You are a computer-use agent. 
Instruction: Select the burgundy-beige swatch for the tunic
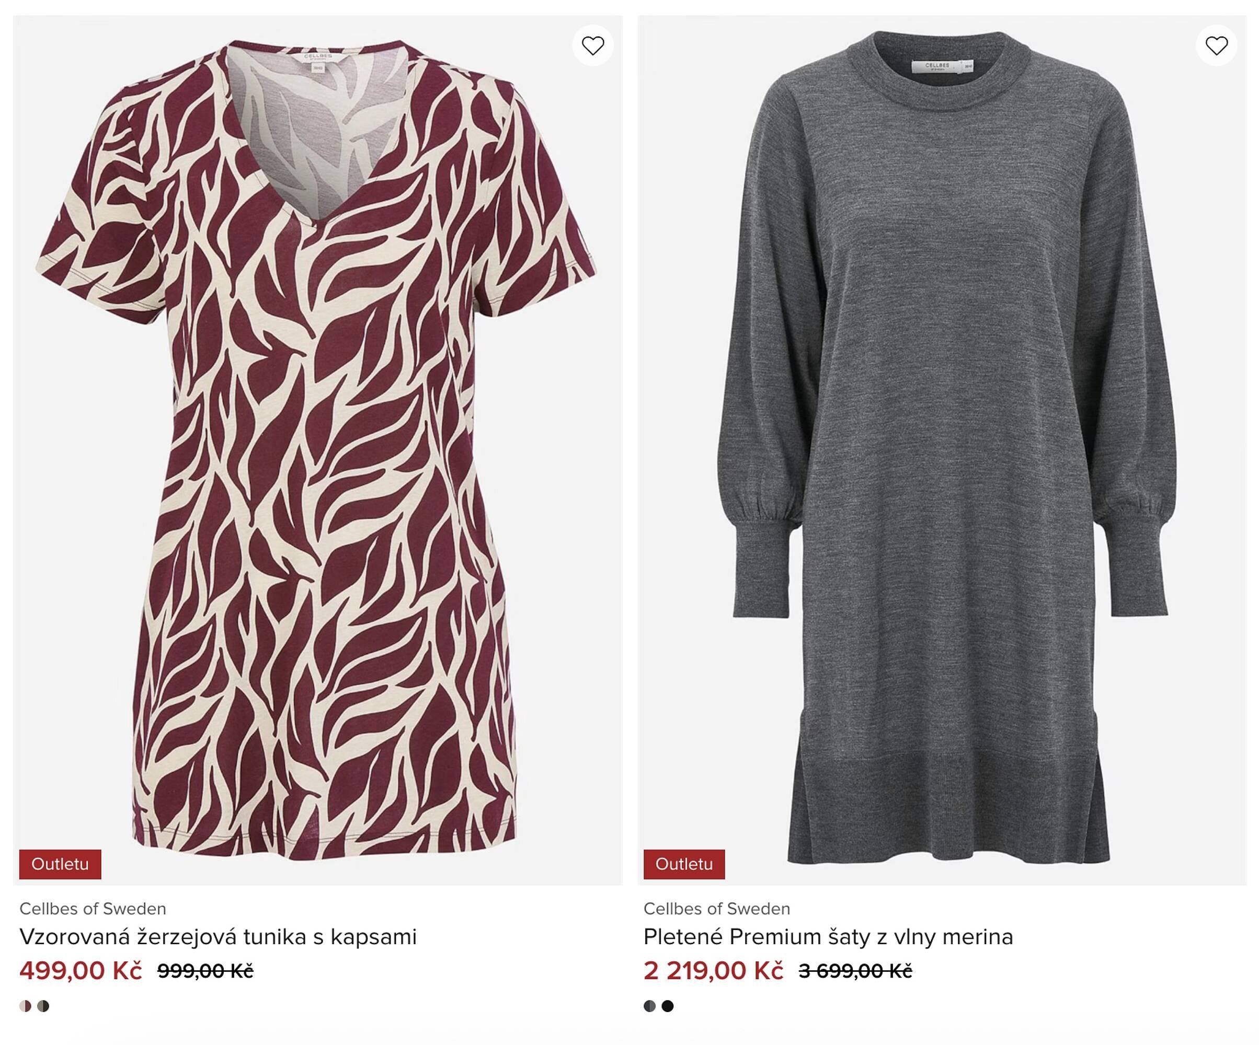pyautogui.click(x=25, y=1006)
